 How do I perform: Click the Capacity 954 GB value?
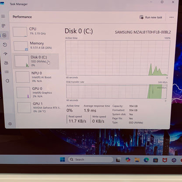tap(133, 106)
